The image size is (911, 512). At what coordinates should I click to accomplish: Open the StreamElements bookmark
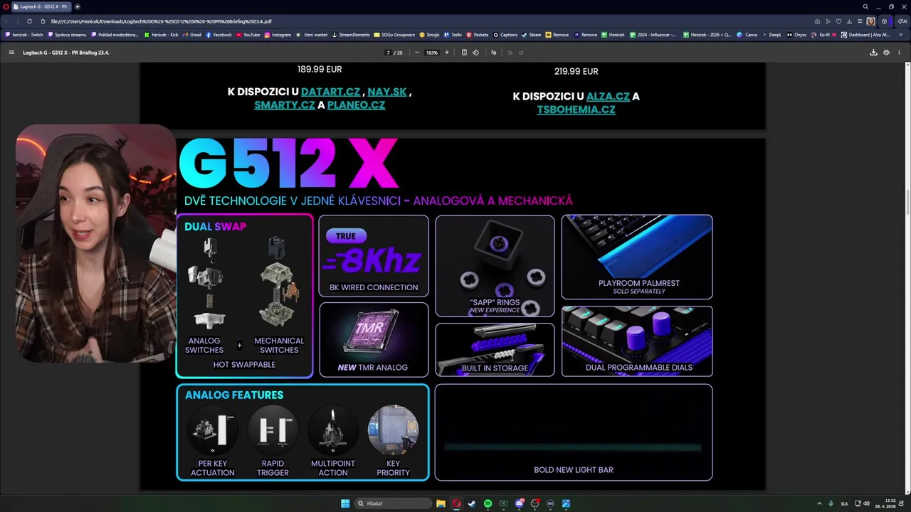[x=350, y=35]
